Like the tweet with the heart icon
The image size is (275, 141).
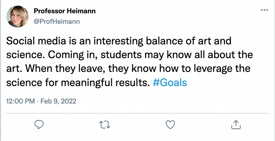pos(170,125)
